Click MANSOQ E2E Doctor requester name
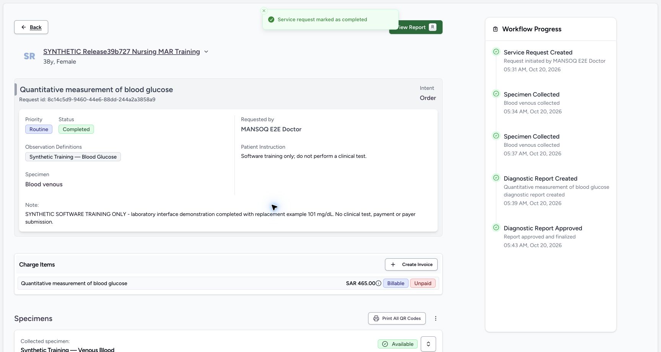Viewport: 661px width, 352px height. (x=271, y=129)
